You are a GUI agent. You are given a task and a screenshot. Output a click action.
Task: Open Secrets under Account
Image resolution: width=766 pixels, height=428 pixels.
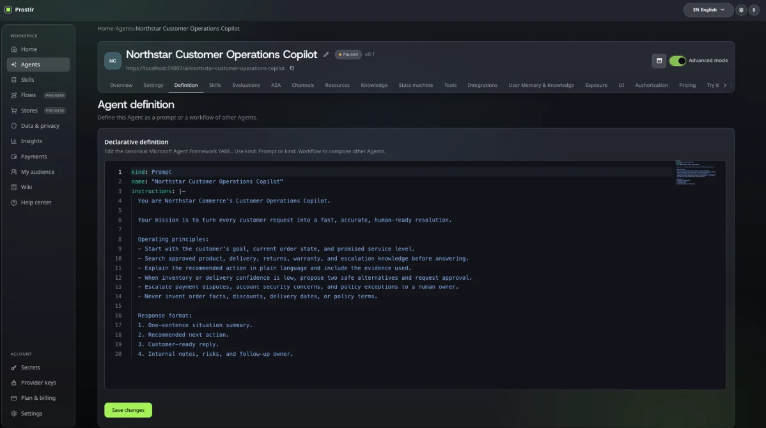(38, 367)
